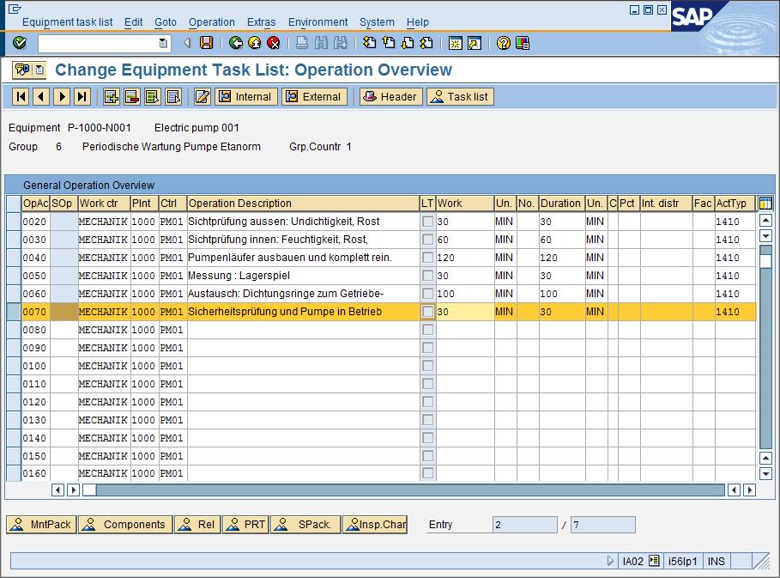Toggle LT checkbox for operation 0040
This screenshot has height=578, width=780.
[427, 258]
